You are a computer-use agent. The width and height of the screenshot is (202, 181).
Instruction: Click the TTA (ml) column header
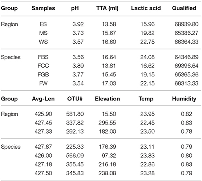point(107,8)
